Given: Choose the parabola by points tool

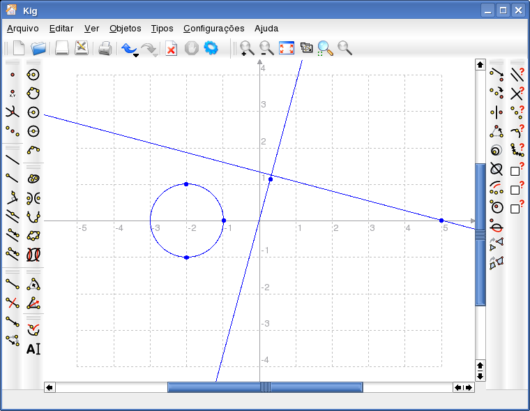Looking at the screenshot, I should point(33,217).
